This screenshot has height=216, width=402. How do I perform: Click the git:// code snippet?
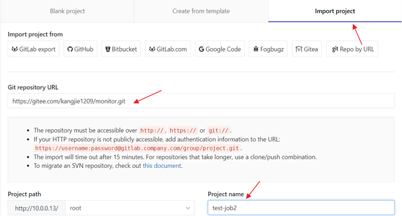(218, 130)
